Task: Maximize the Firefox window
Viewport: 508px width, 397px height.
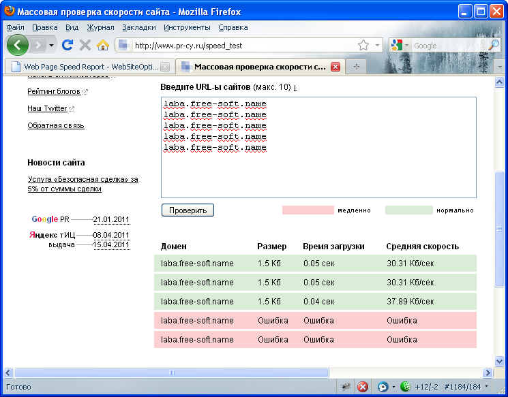Action: [x=481, y=12]
